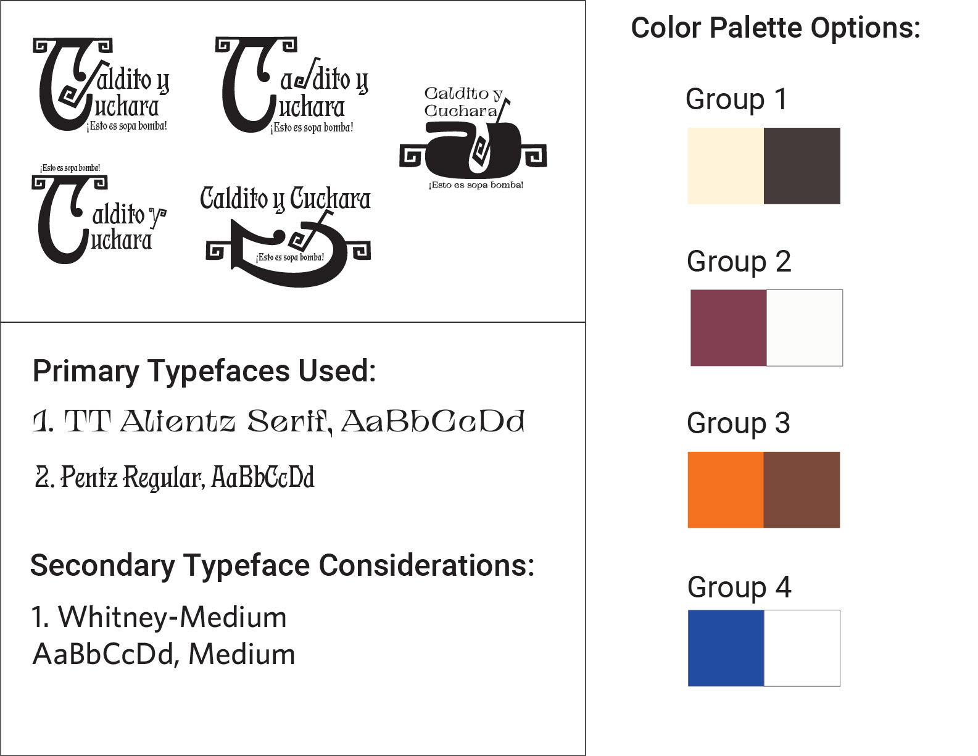Pick the cream swatch in Group 1
Image resolution: width=978 pixels, height=756 pixels.
(x=726, y=166)
